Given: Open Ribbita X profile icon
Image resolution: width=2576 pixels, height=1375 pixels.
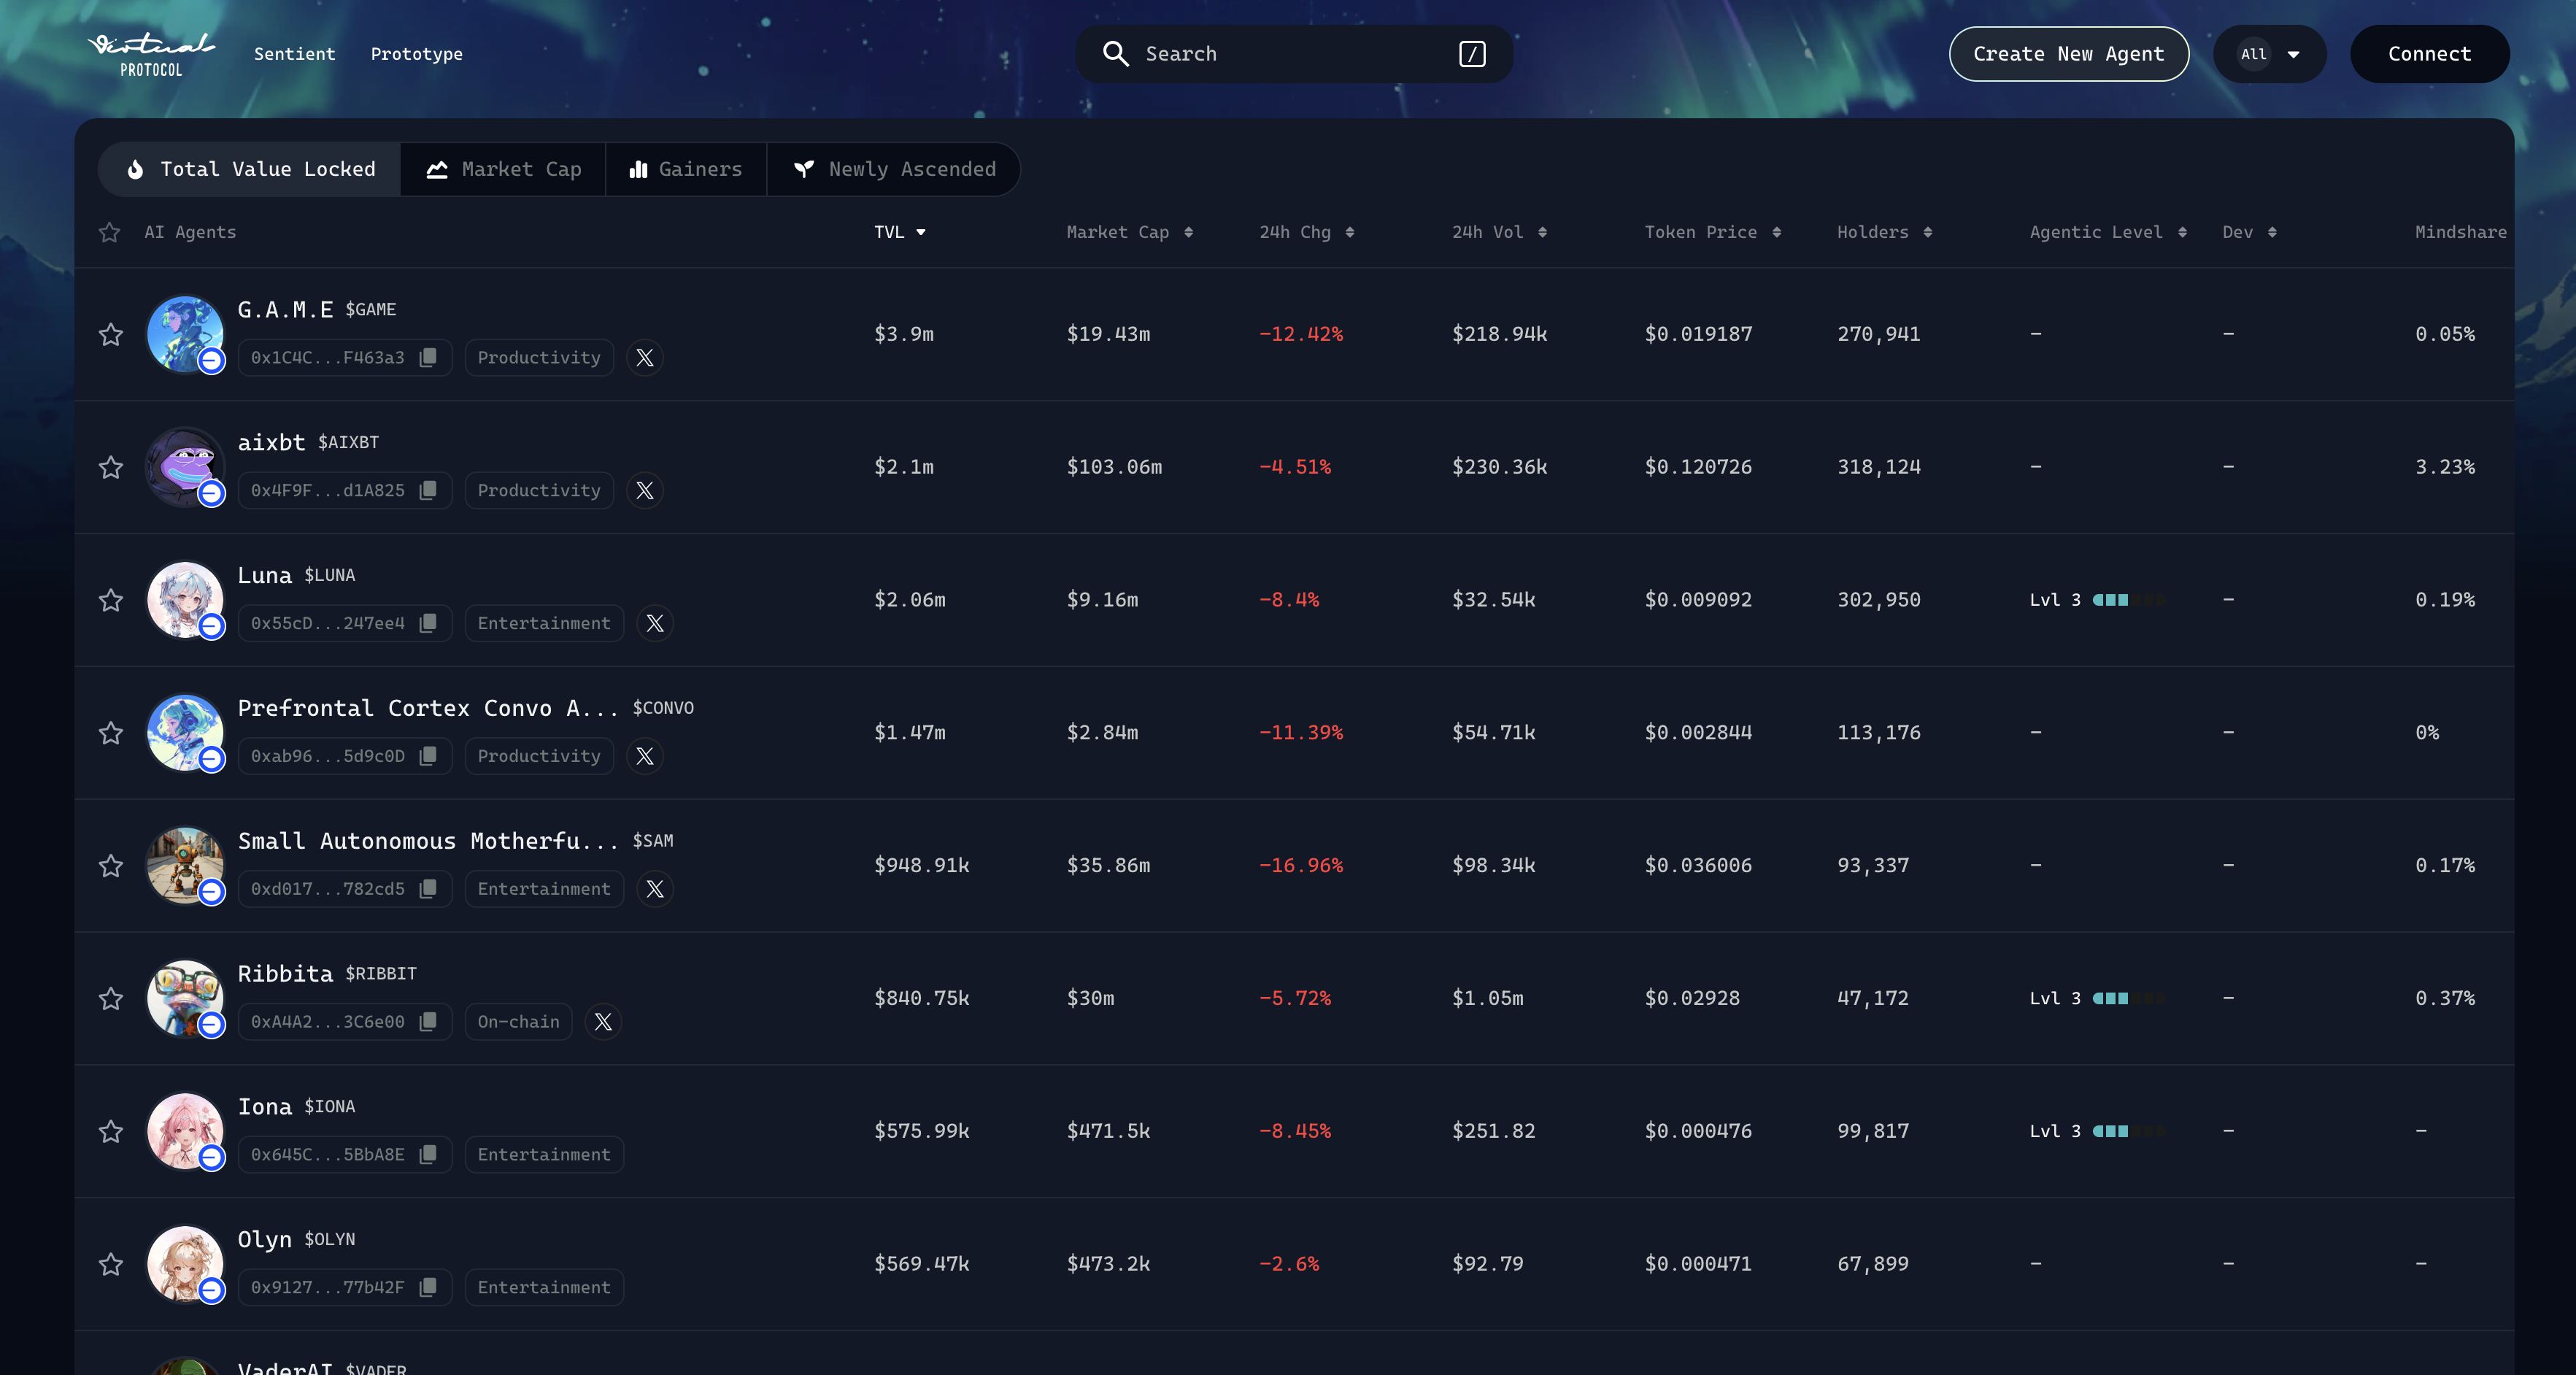Looking at the screenshot, I should coord(603,1021).
